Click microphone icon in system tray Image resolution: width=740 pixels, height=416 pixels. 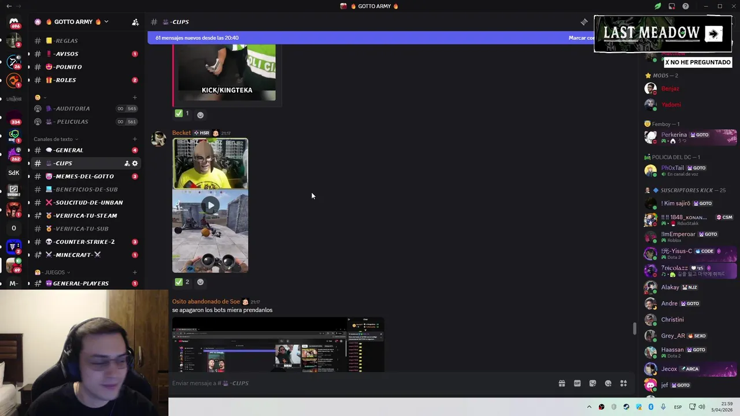pos(663,407)
